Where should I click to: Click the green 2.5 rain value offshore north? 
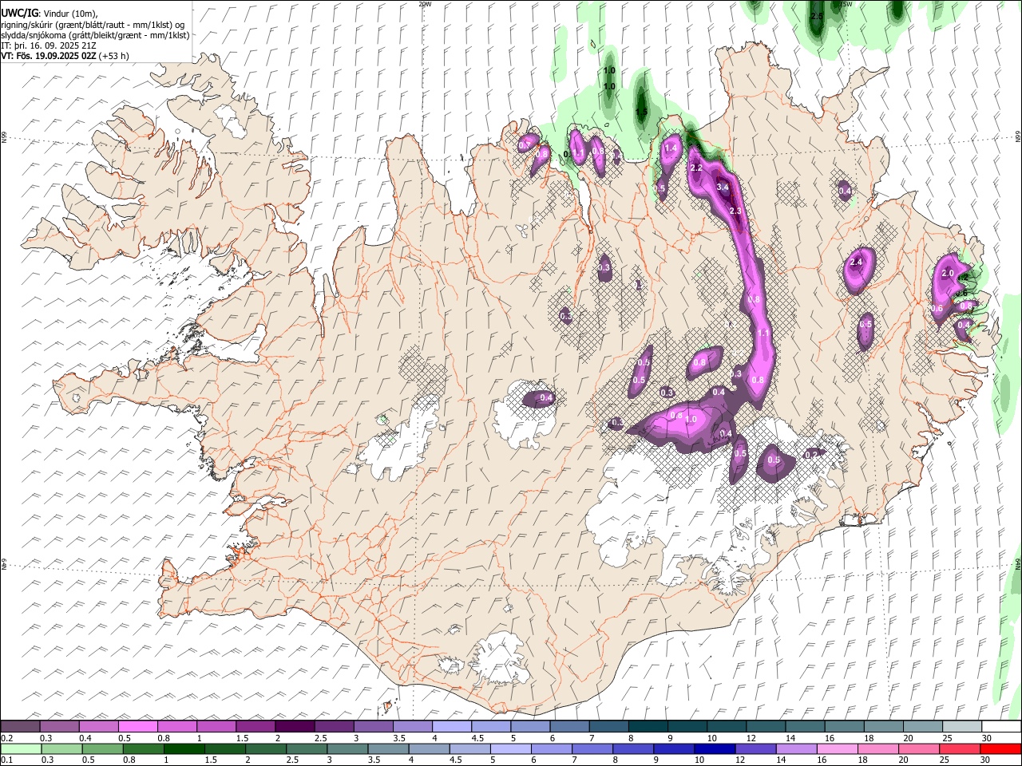(817, 16)
